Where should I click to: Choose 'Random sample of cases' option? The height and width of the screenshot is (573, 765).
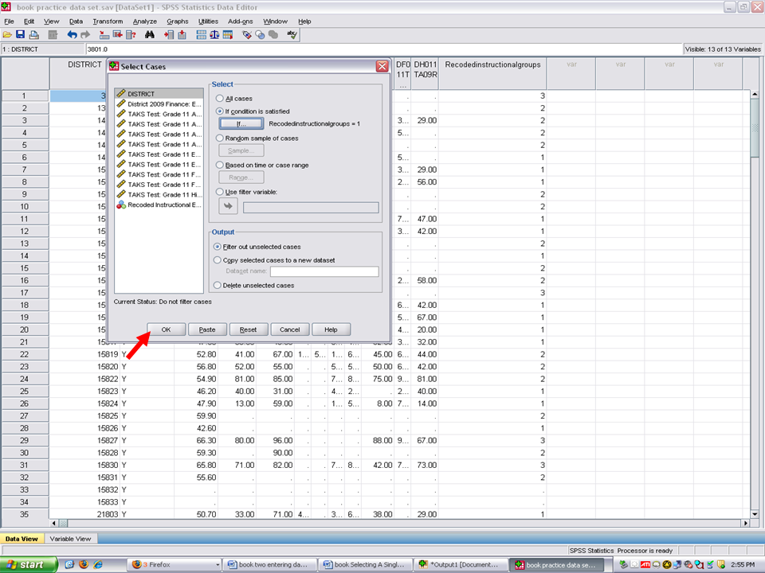click(218, 138)
